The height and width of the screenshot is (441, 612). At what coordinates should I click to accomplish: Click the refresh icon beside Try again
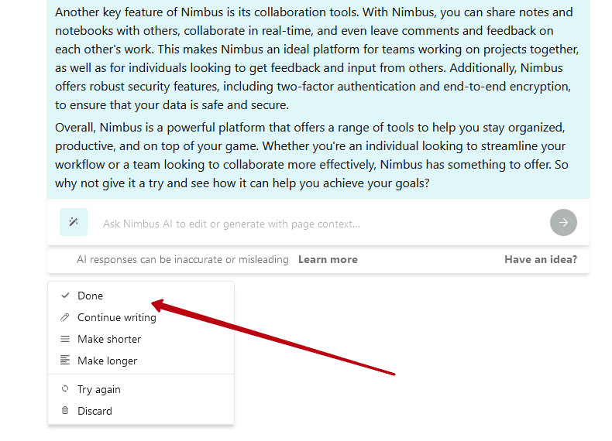point(65,388)
